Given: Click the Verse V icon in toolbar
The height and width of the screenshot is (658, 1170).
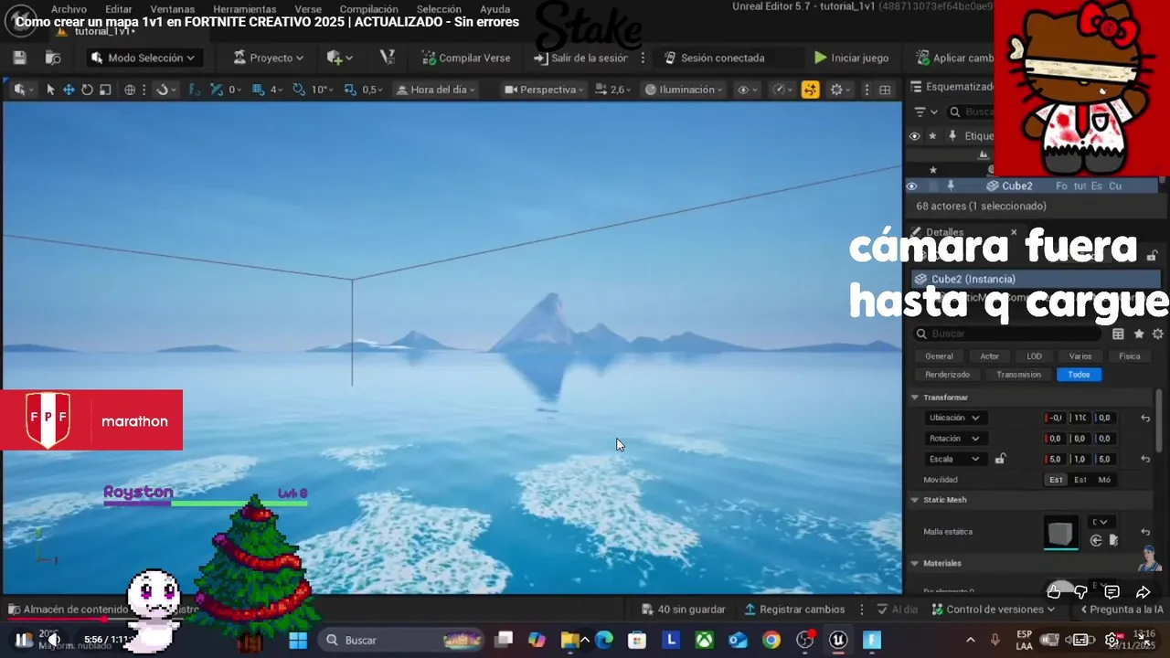Looking at the screenshot, I should [388, 58].
